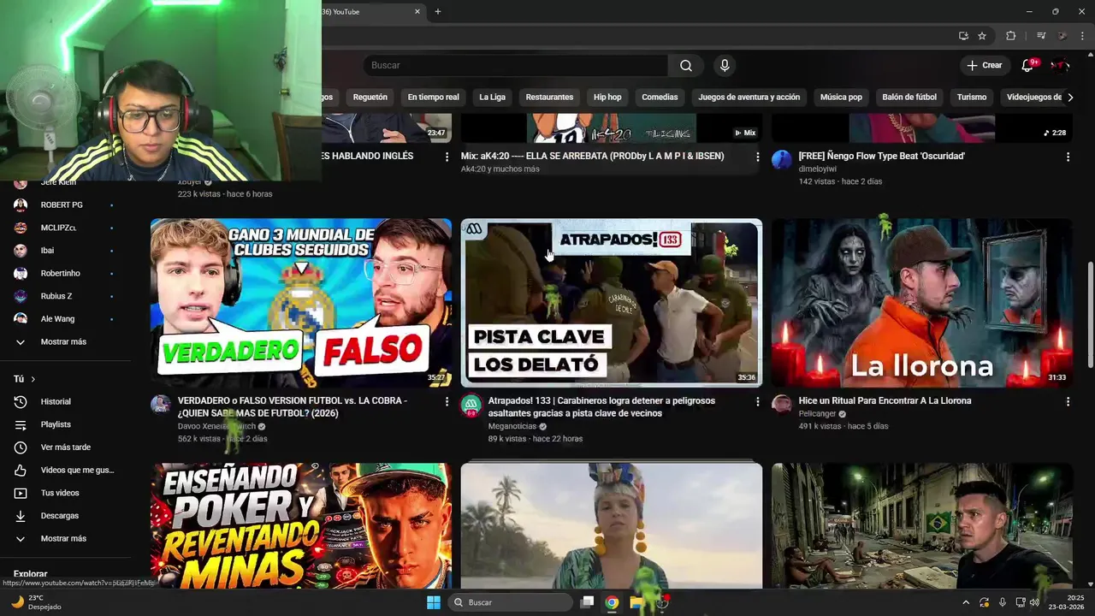Open options for the VERDADERO o FALSO video
Image resolution: width=1095 pixels, height=616 pixels.
(447, 401)
